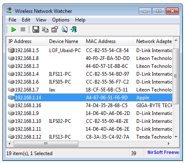Copy selected items using the toolbar icon

(45, 29)
